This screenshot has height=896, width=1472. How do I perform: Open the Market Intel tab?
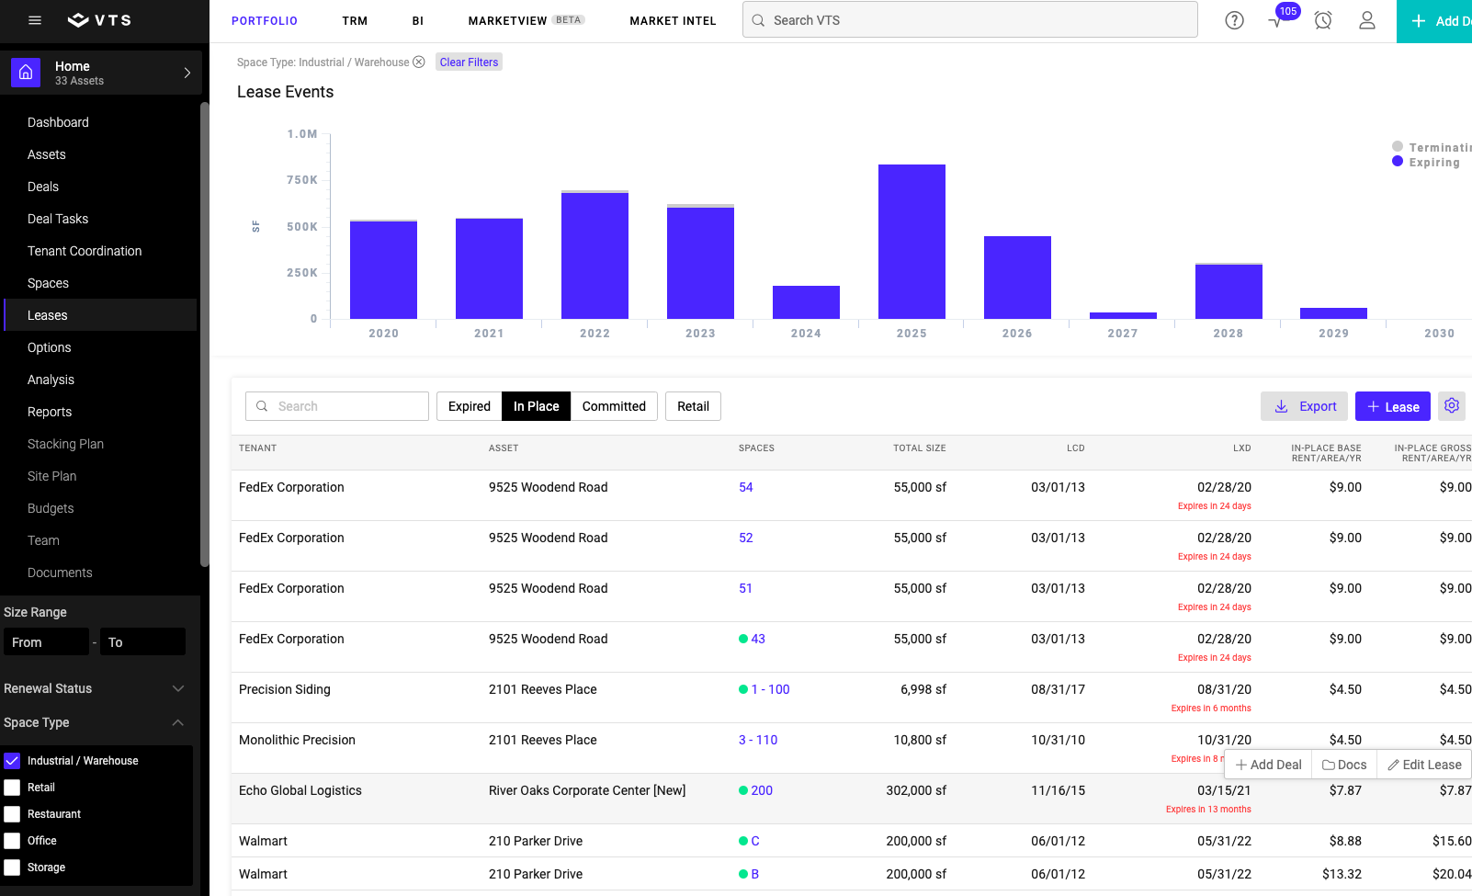point(673,21)
